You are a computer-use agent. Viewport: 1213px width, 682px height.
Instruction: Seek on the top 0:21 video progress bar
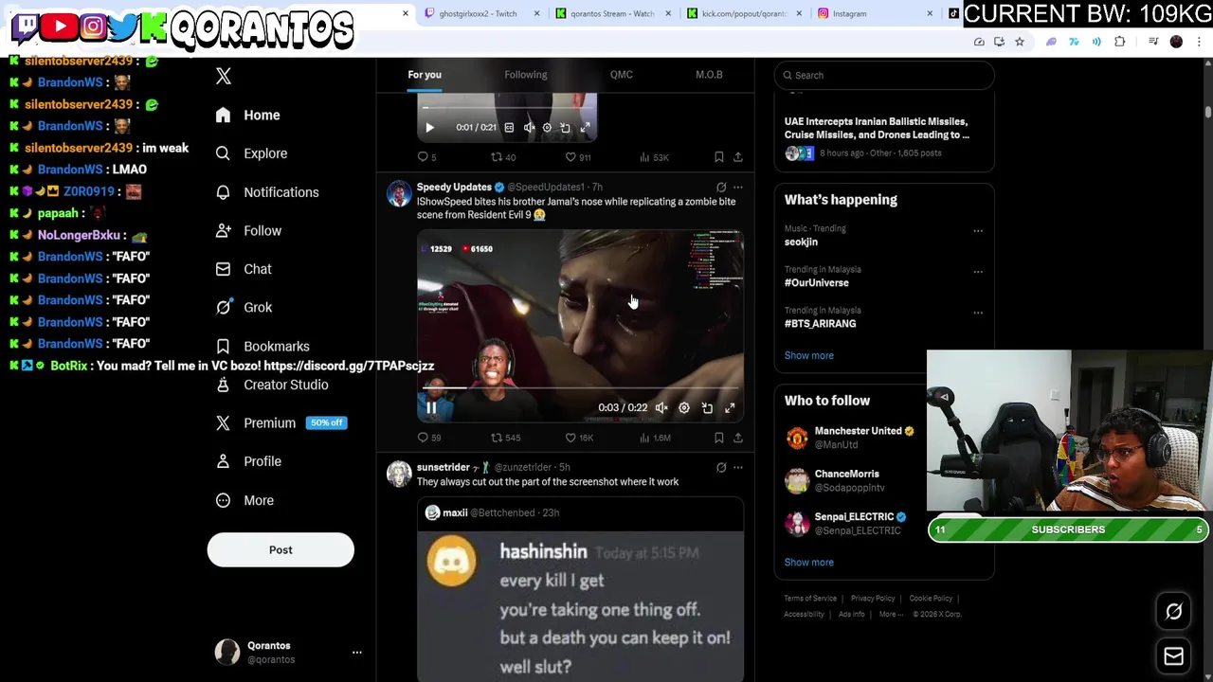coord(507,107)
